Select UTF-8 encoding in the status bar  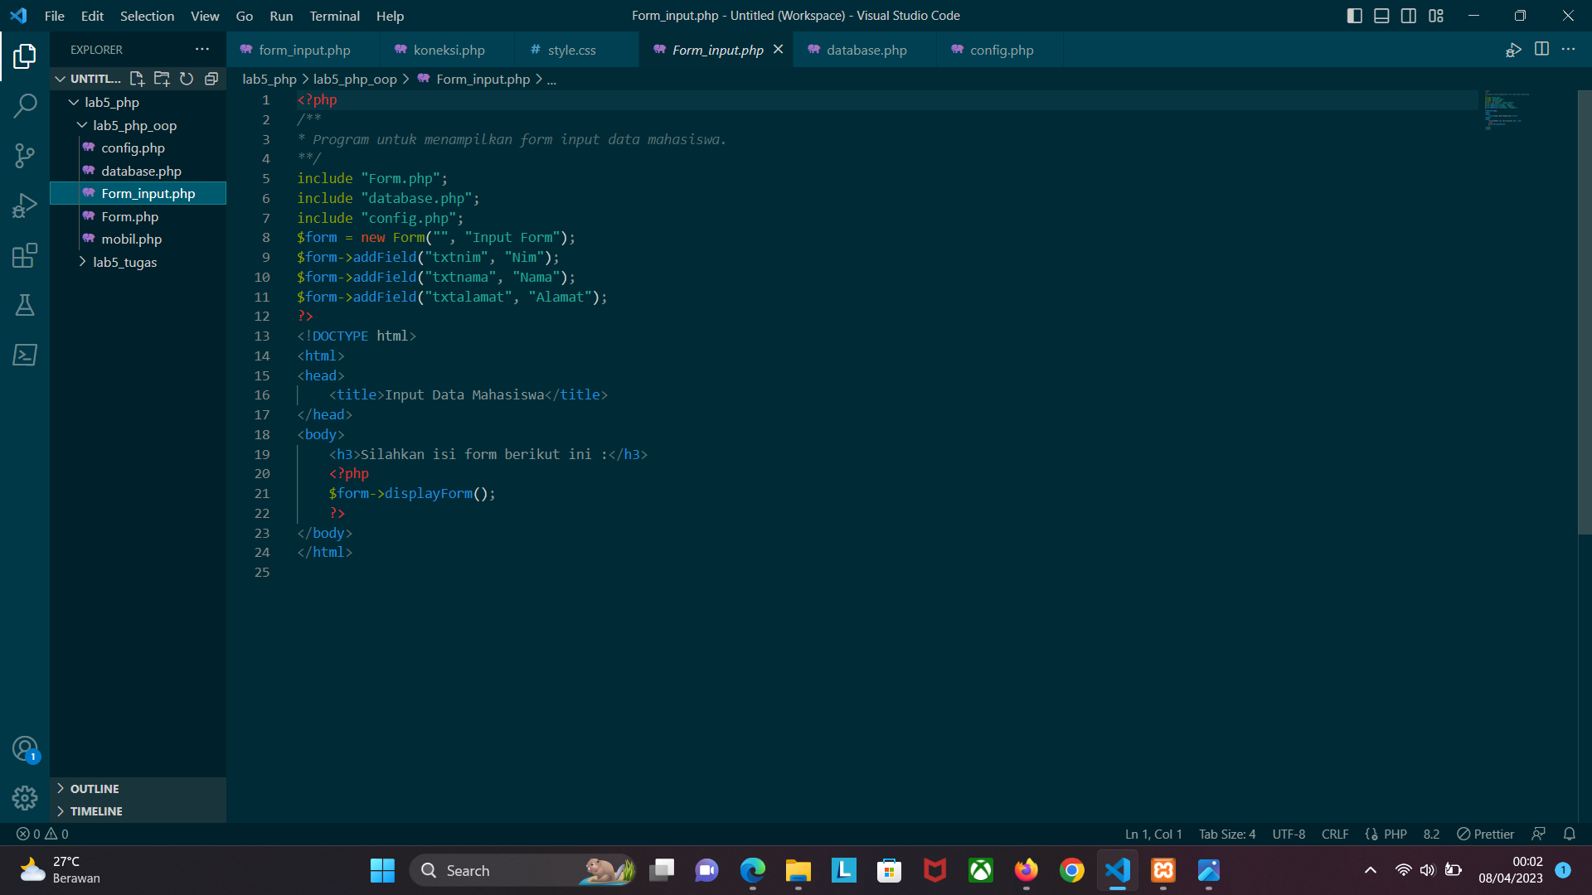[1288, 834]
